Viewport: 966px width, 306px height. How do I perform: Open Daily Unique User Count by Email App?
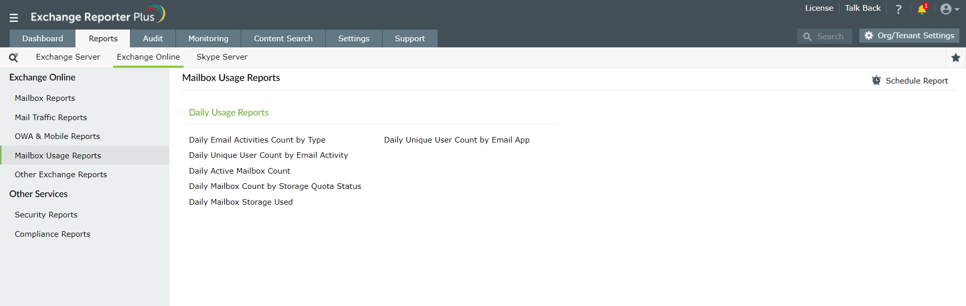pyautogui.click(x=456, y=140)
